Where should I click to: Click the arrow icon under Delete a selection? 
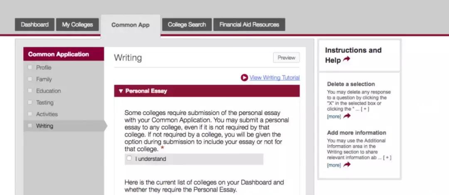(x=347, y=116)
